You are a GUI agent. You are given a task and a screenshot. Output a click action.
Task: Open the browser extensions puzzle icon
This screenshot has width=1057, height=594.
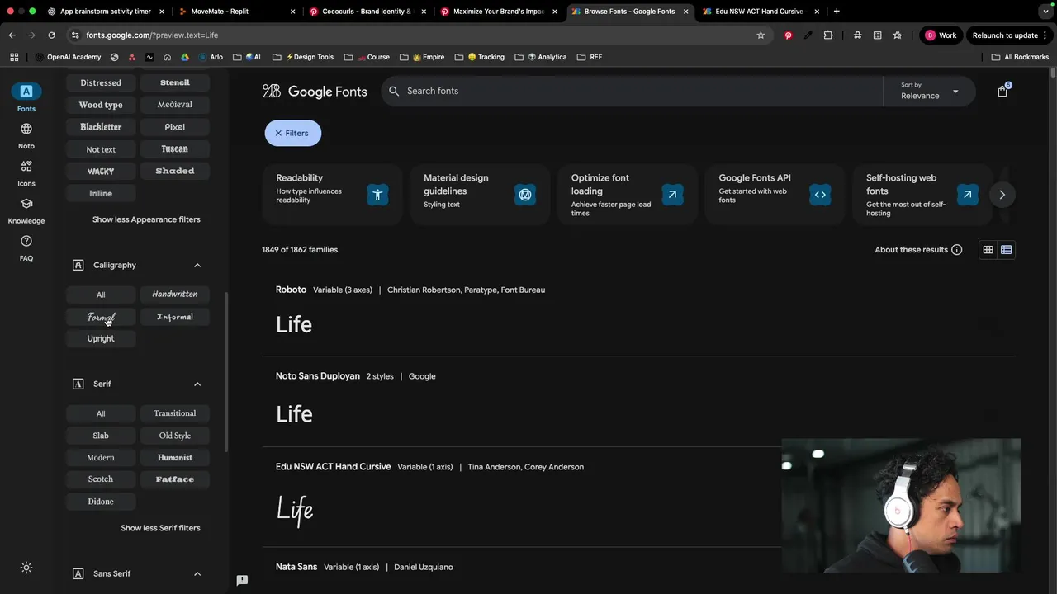(x=827, y=35)
